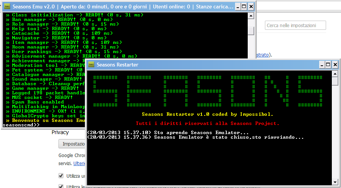Viewport: 341px width, 188px height.
Task: Click the 'Moderation tool' log line
Action: tap(45, 65)
